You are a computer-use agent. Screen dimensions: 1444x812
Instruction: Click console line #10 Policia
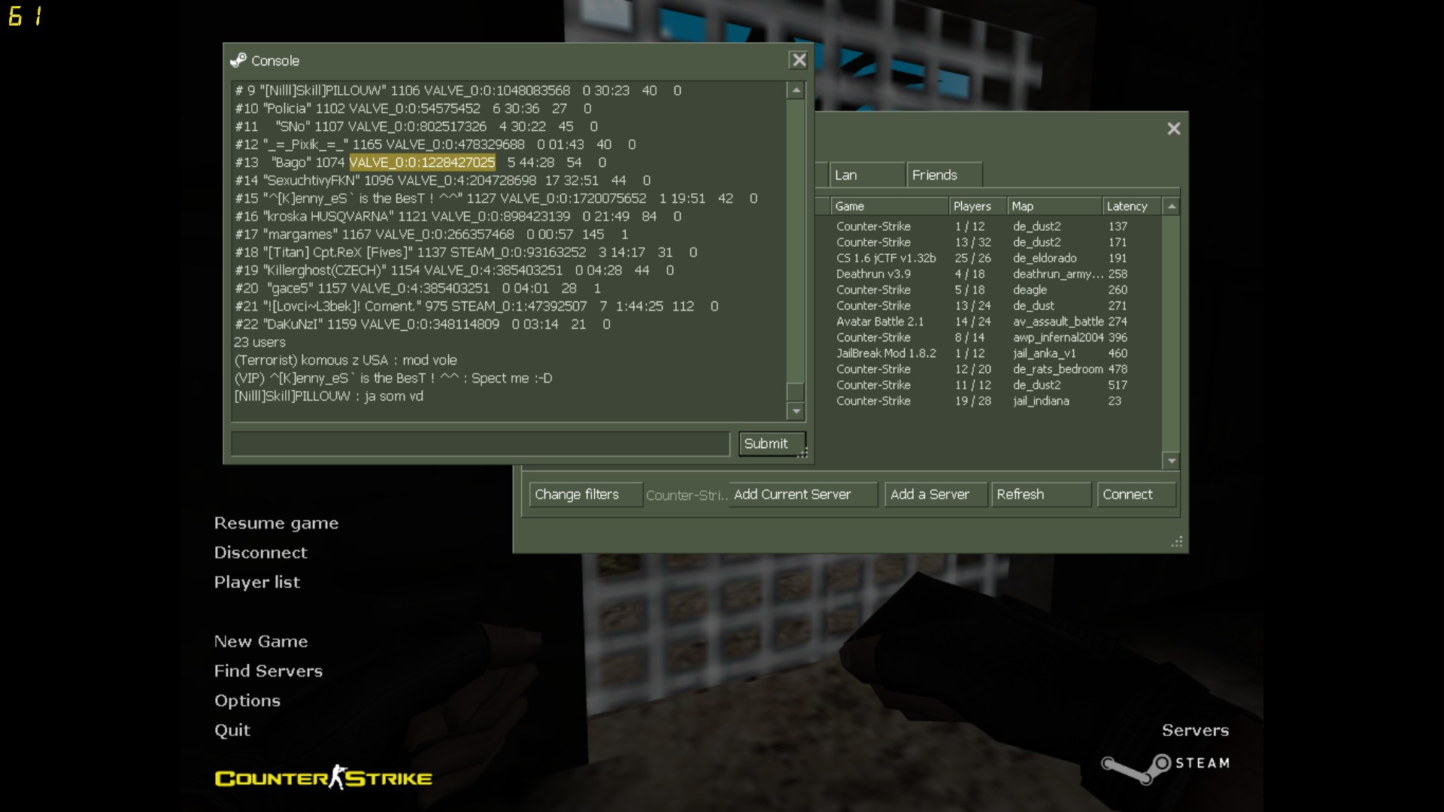tap(413, 108)
